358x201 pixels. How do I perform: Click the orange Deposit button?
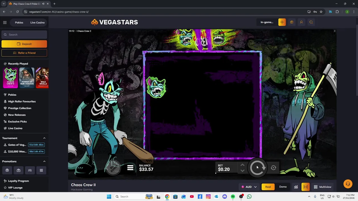point(24,44)
